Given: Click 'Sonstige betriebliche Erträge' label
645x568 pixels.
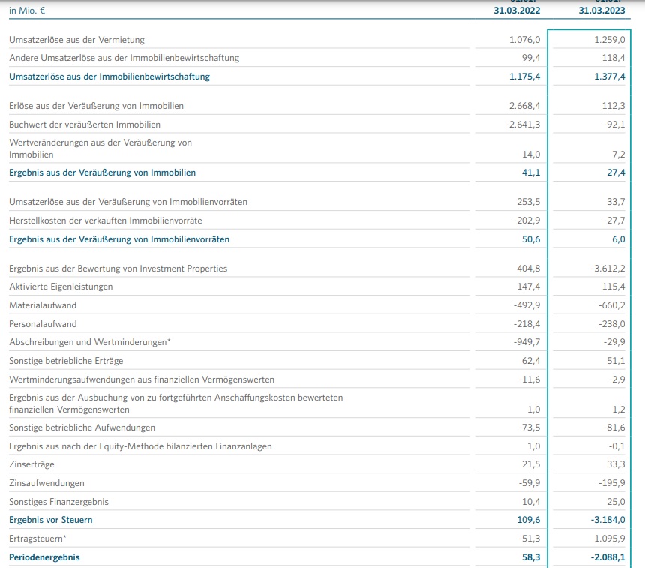Looking at the screenshot, I should (66, 361).
